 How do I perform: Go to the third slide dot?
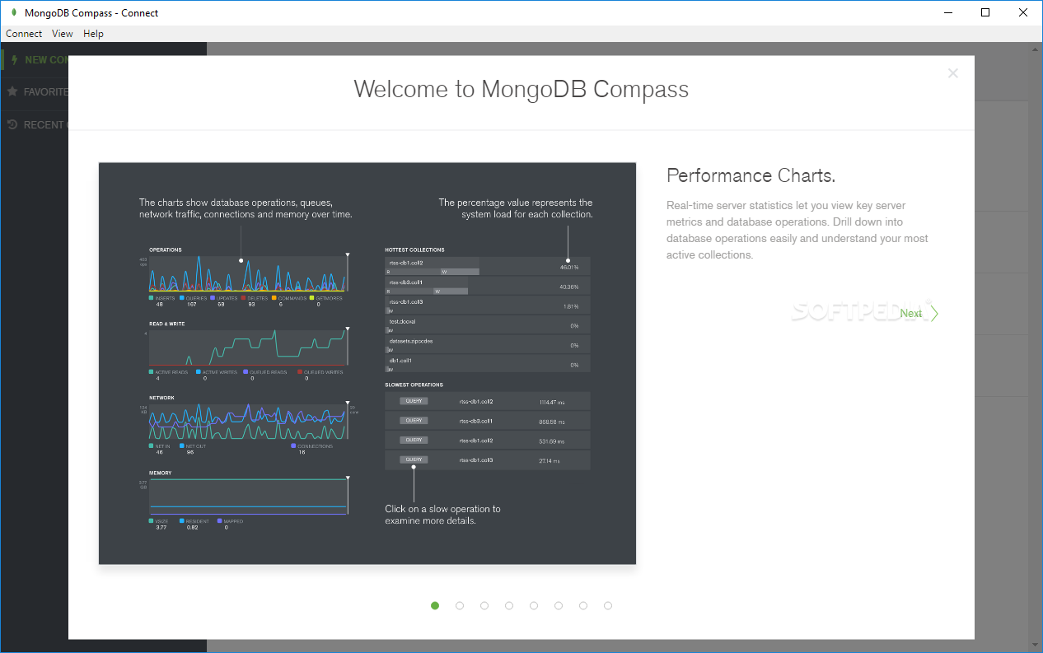click(484, 606)
